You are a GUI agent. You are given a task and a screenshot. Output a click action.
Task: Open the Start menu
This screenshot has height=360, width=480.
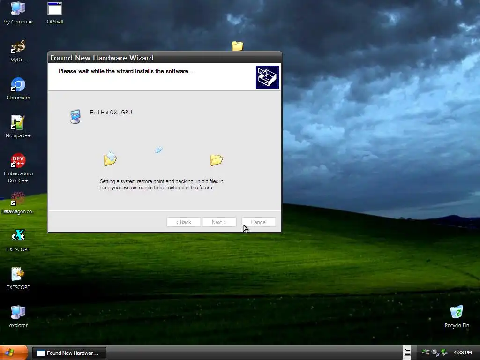14,352
